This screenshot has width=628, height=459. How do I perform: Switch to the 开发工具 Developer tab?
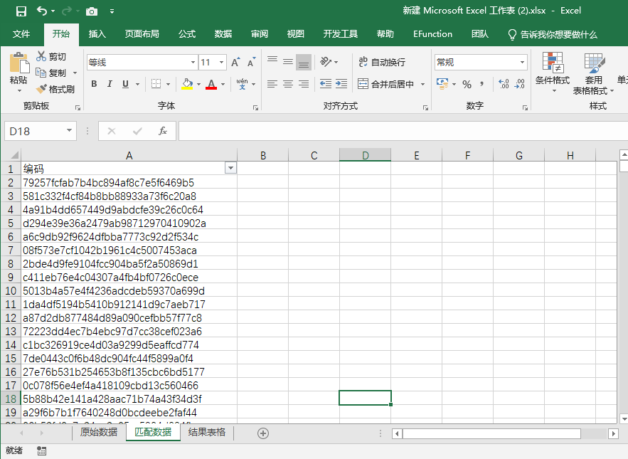[x=341, y=34]
